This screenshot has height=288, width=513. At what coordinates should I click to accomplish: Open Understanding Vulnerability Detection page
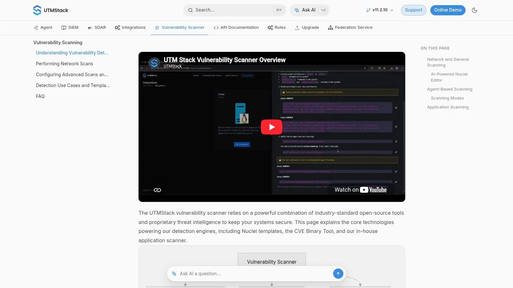[x=72, y=53]
